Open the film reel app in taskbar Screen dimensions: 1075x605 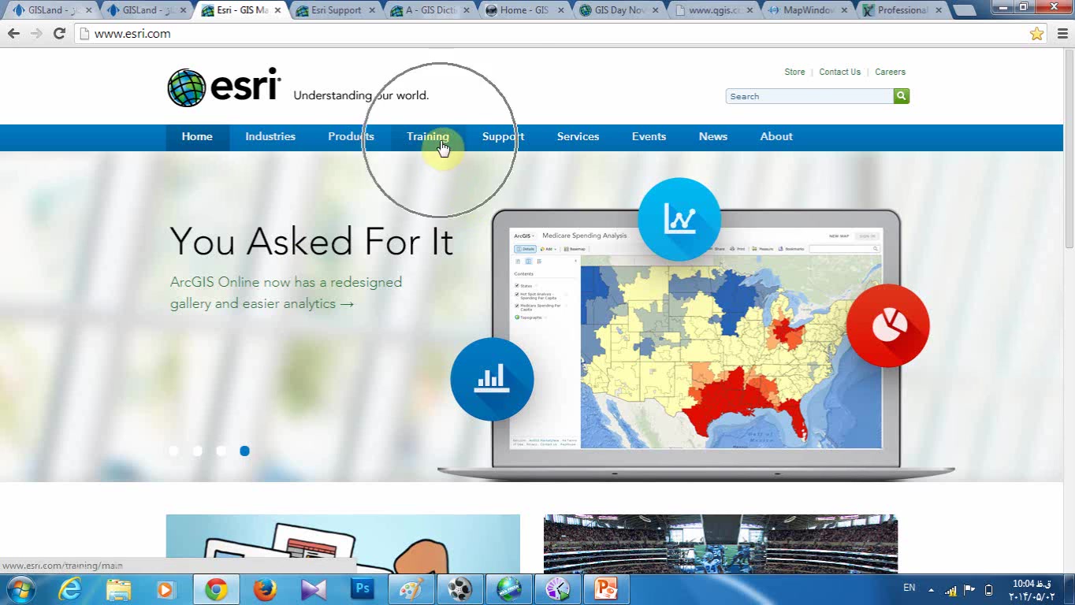(460, 589)
